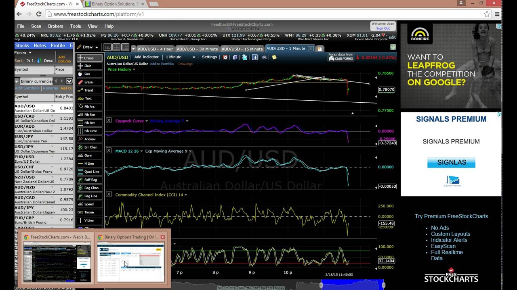Click the Rename watchlist link
The image size is (517, 290).
coord(50,88)
